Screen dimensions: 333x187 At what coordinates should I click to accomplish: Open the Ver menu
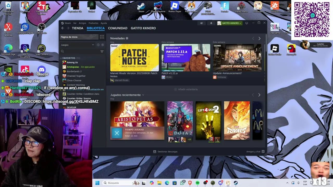coord(75,23)
